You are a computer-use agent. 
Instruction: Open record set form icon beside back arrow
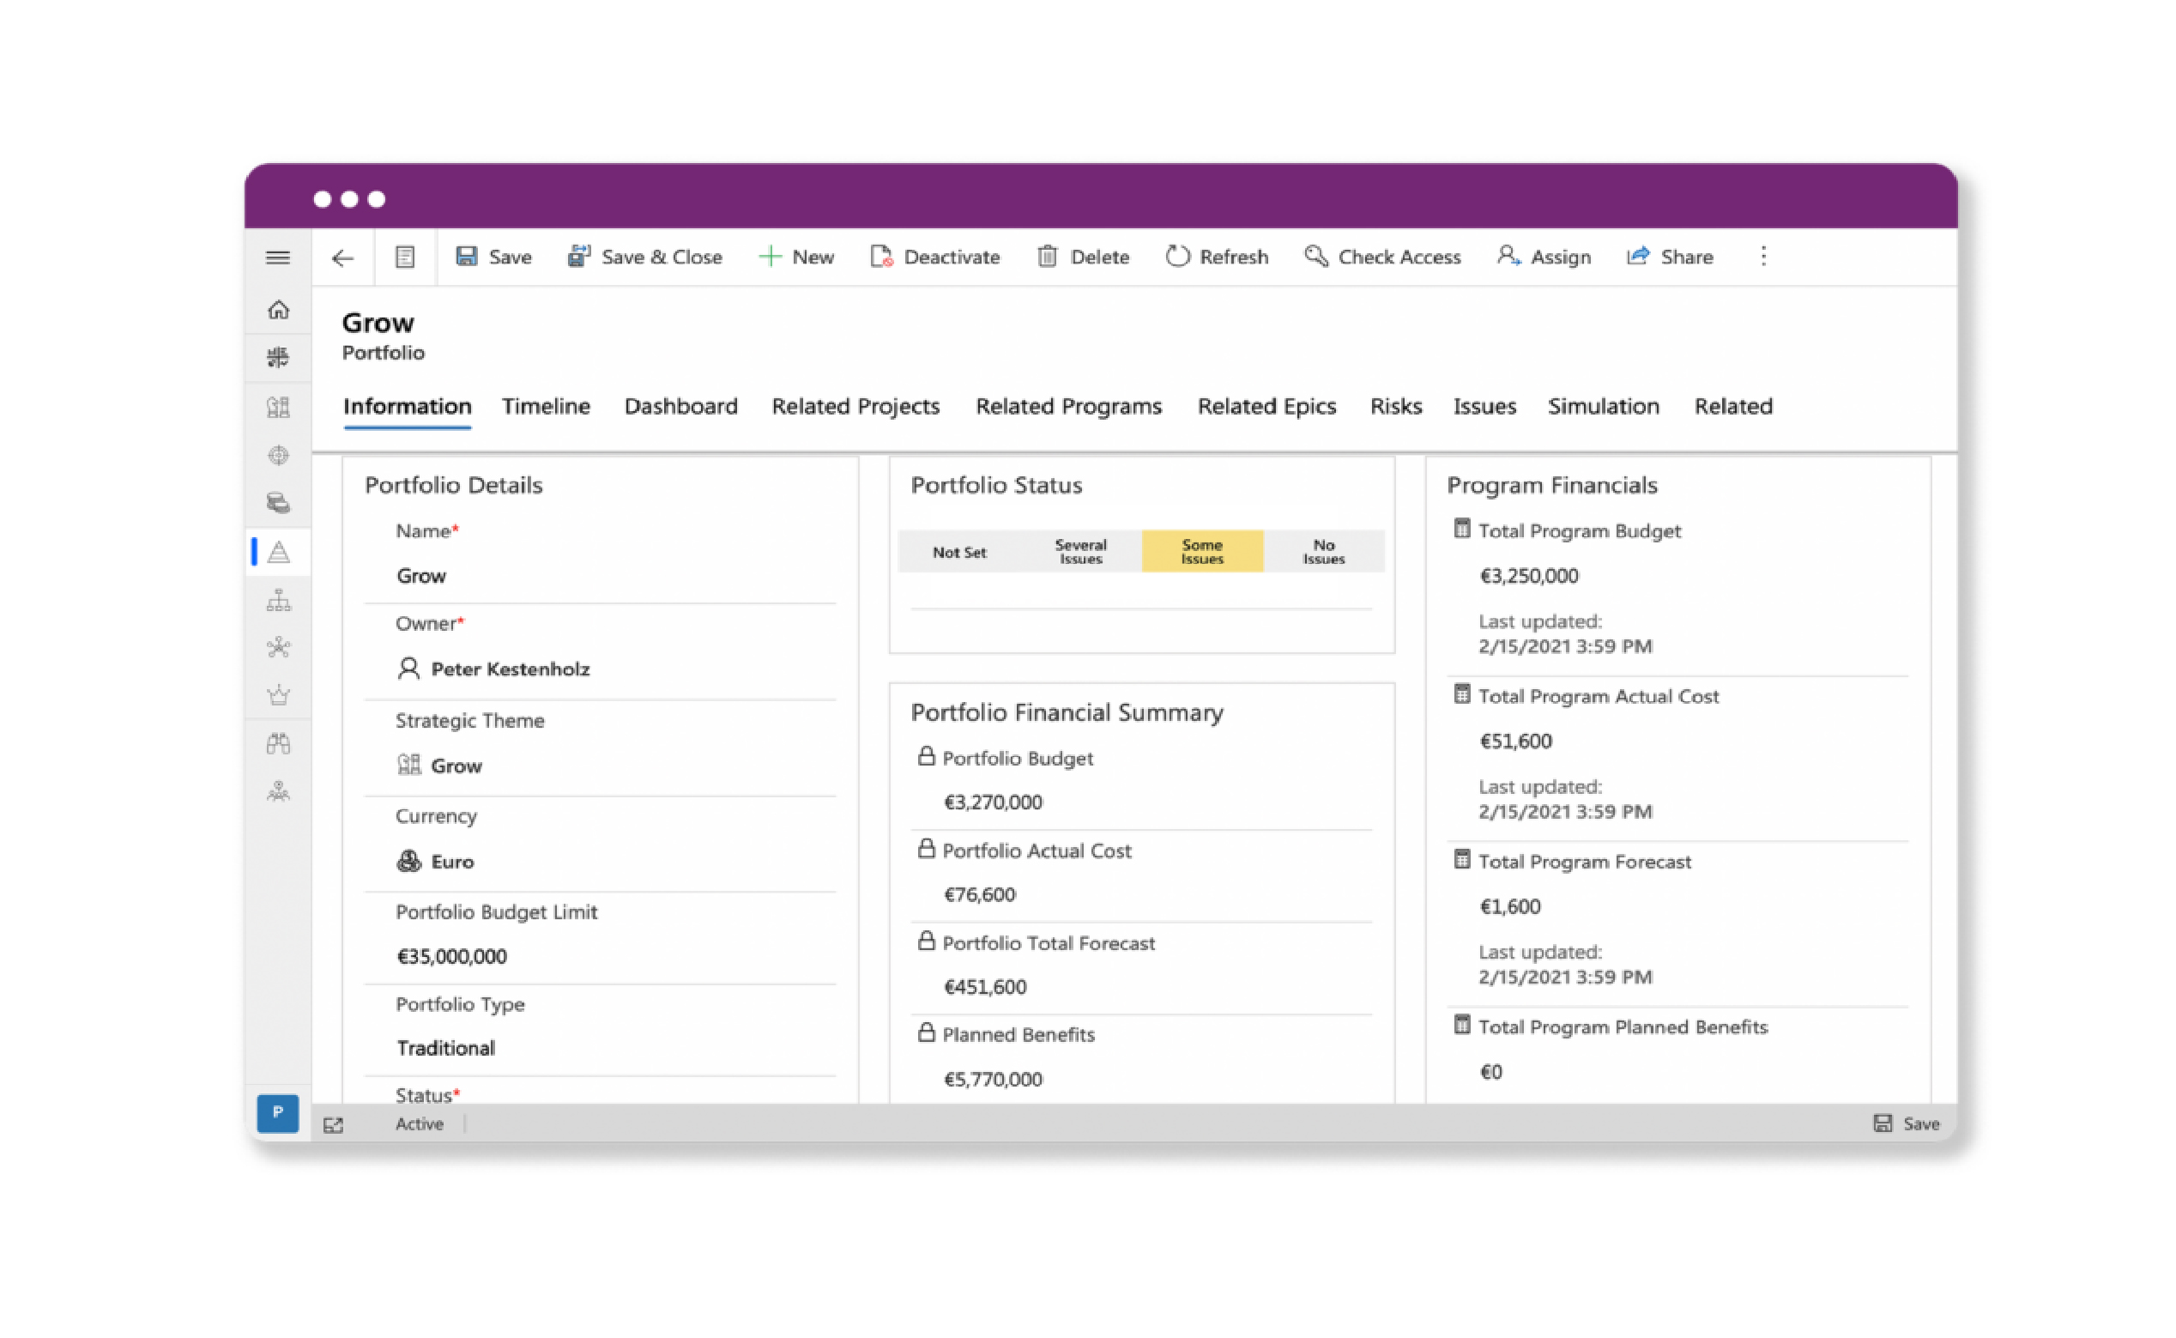pyautogui.click(x=405, y=257)
